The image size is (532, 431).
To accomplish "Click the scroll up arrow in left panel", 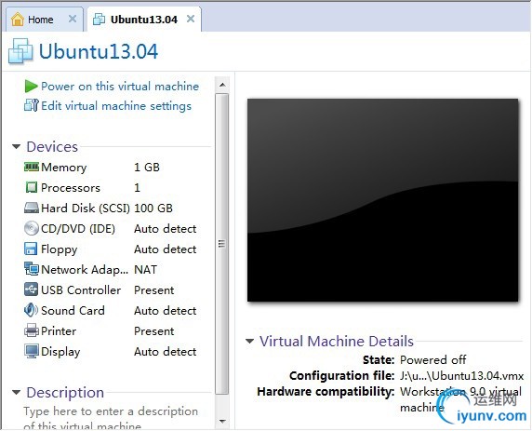I will tap(222, 84).
